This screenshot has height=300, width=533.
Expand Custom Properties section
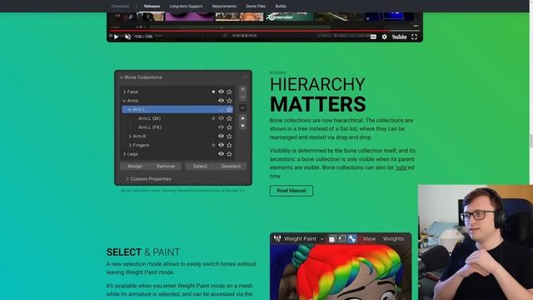point(148,179)
